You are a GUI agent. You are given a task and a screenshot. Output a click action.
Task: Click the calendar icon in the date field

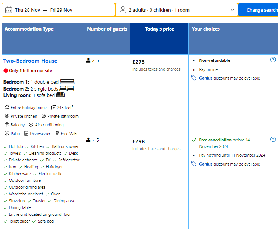9,10
